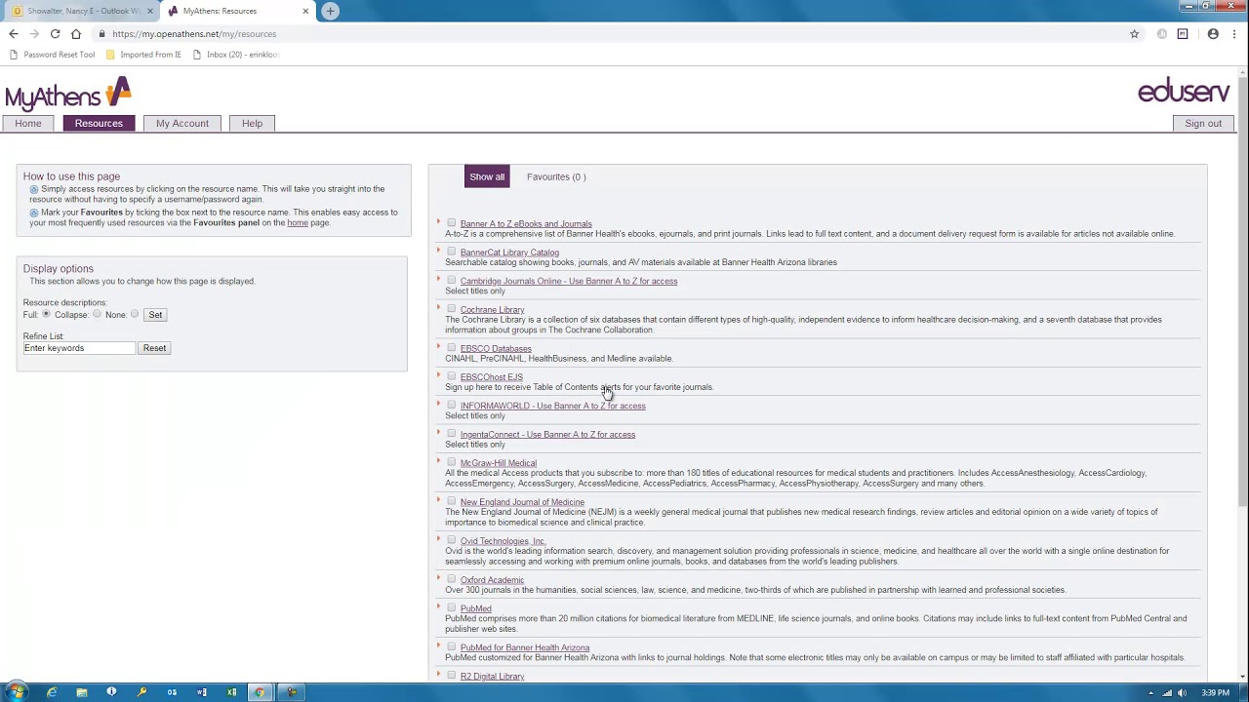Screen dimensions: 1249x702
Task: Open the IngentaConnect resource link
Action: 547,435
